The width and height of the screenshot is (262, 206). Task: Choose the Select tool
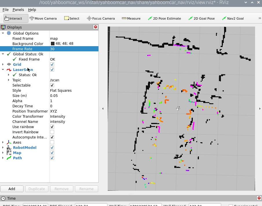tap(72, 18)
